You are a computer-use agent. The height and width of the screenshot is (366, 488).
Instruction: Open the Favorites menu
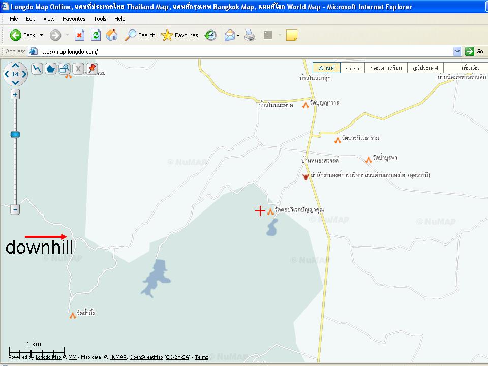[74, 19]
